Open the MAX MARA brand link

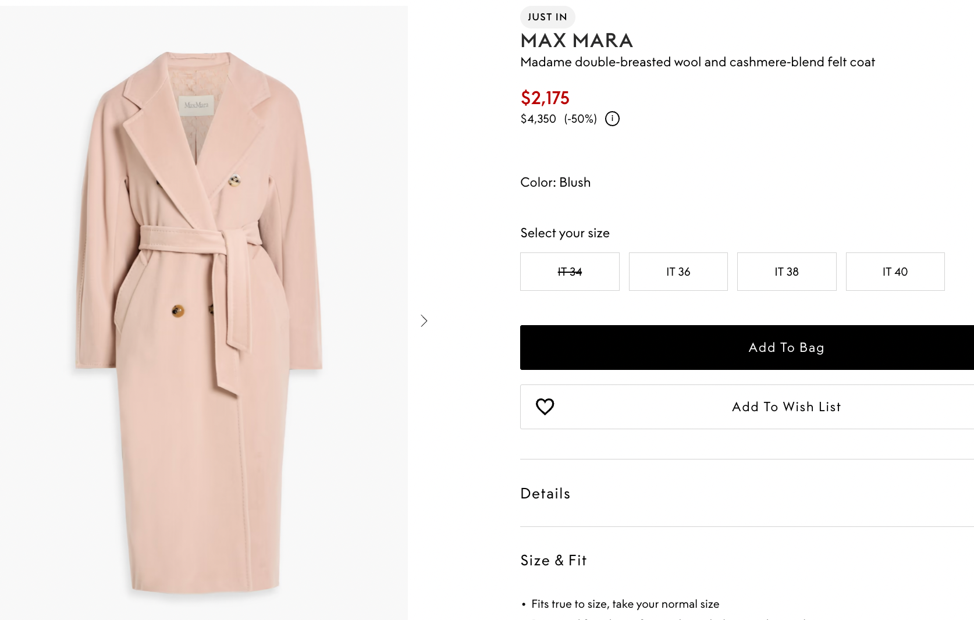577,41
